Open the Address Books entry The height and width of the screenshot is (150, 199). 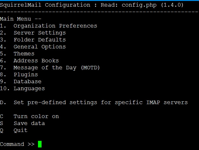coord(36,61)
